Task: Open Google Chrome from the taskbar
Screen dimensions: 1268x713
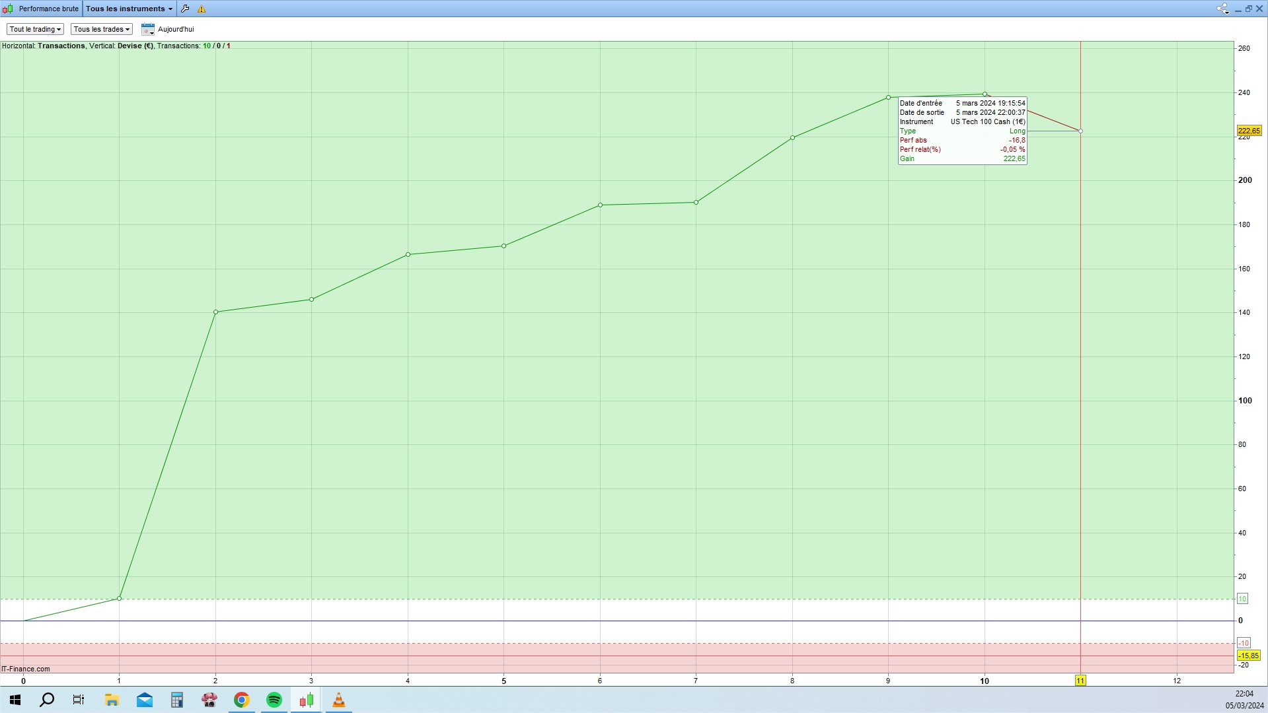Action: click(x=241, y=700)
